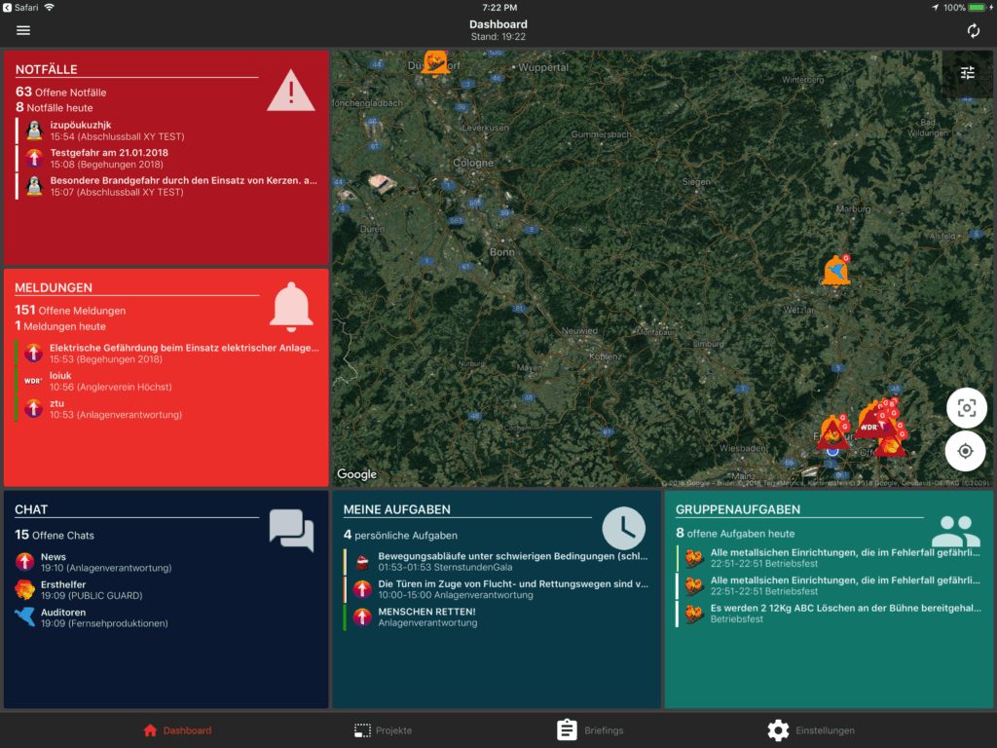Go to the Einstellungen tab

pos(811,730)
